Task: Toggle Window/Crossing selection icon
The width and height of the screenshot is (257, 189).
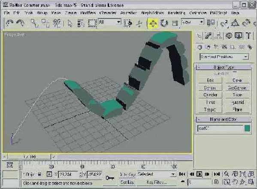Action: [128, 23]
